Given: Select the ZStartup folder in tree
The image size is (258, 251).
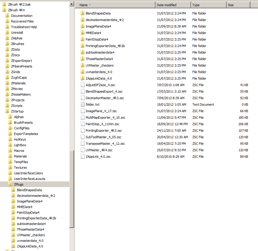Looking at the screenshot, I should point(17,111).
